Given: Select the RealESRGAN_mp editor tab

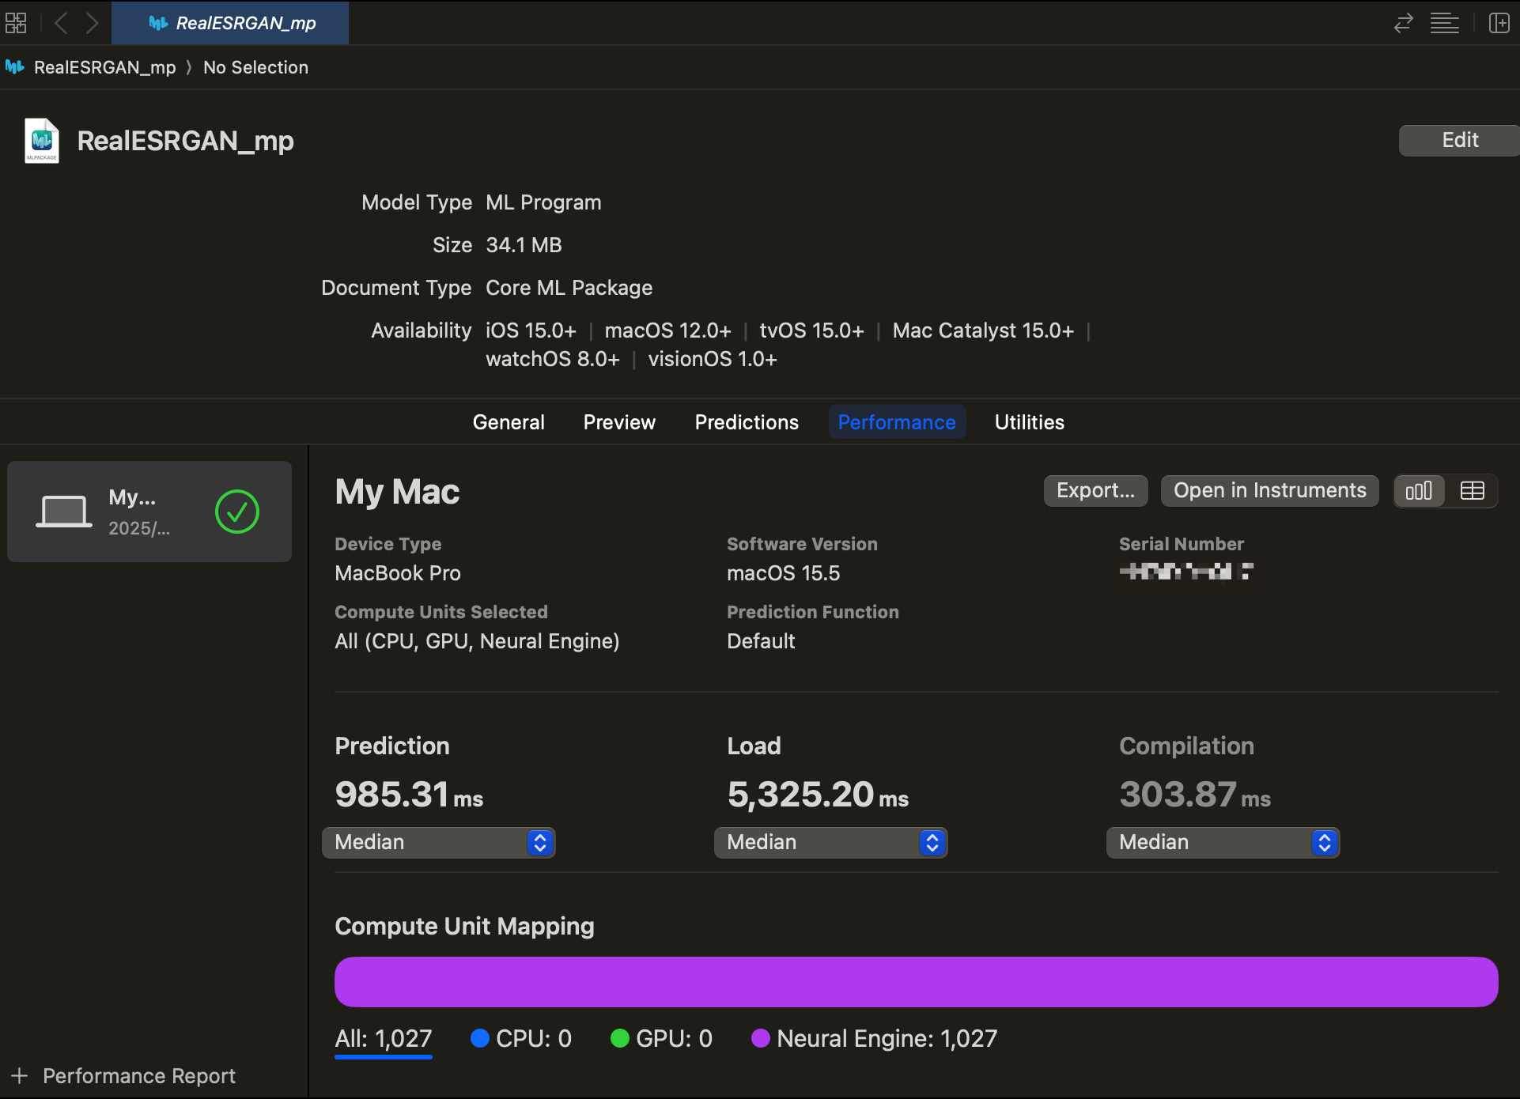Looking at the screenshot, I should tap(230, 23).
